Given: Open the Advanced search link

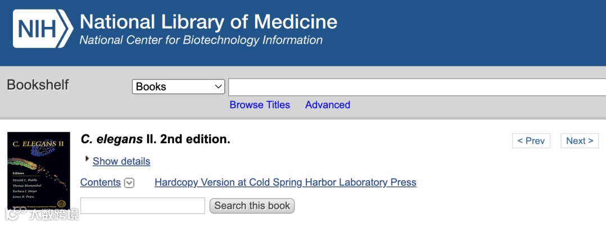Looking at the screenshot, I should click(327, 105).
